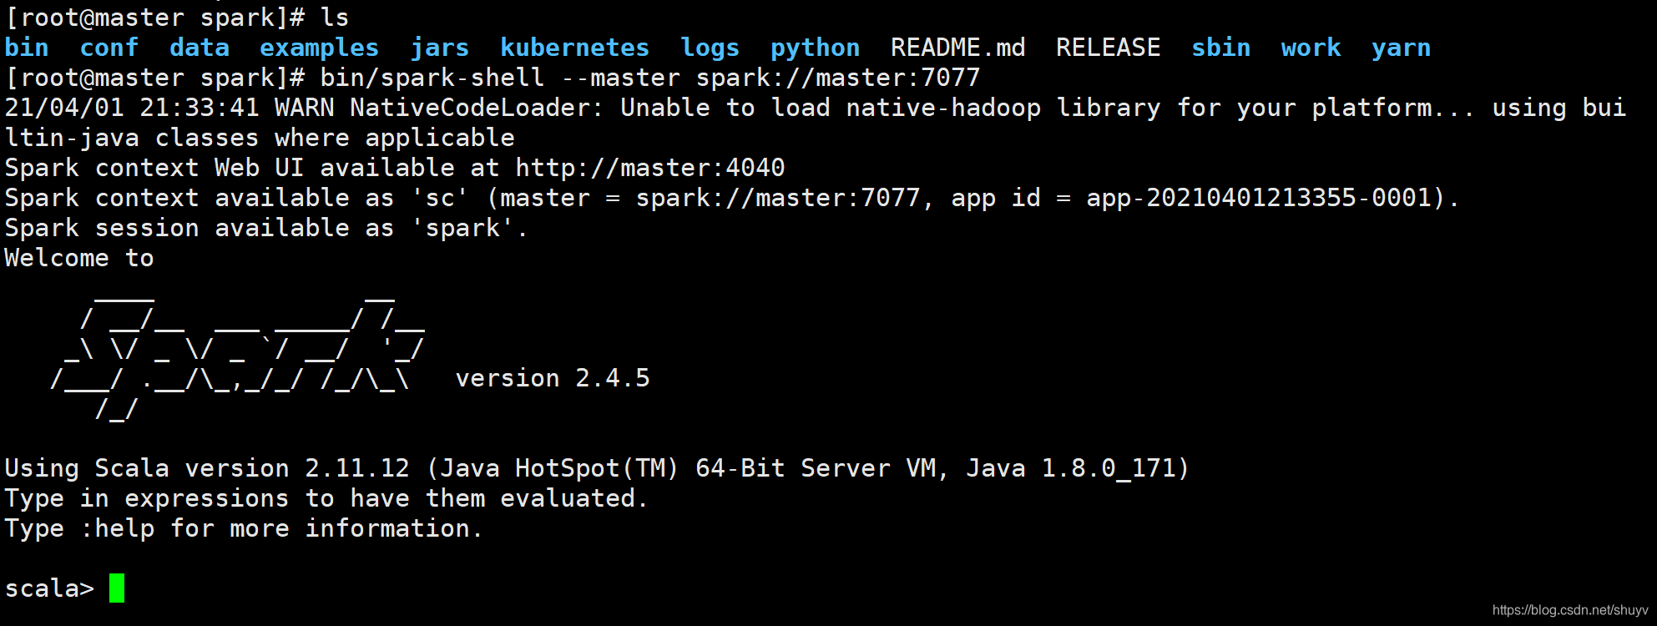Click the 'kubernetes' directory name
Viewport: 1657px width, 626px height.
pos(574,48)
